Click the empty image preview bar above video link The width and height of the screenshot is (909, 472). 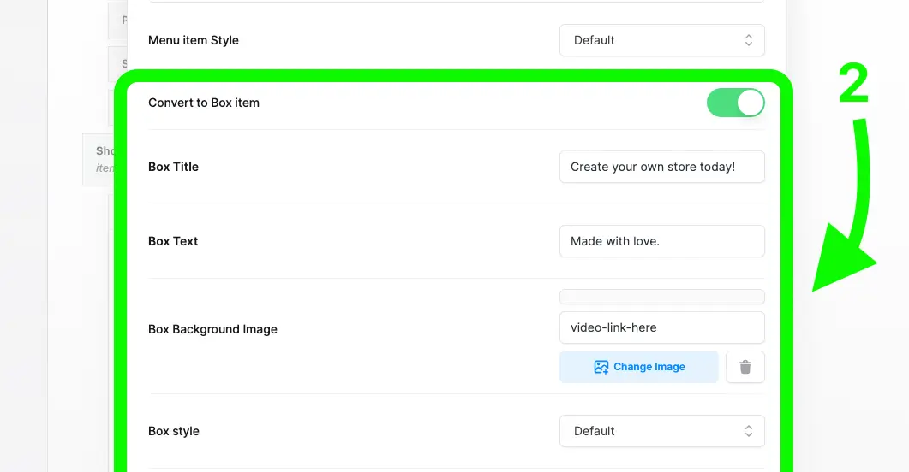tap(662, 297)
